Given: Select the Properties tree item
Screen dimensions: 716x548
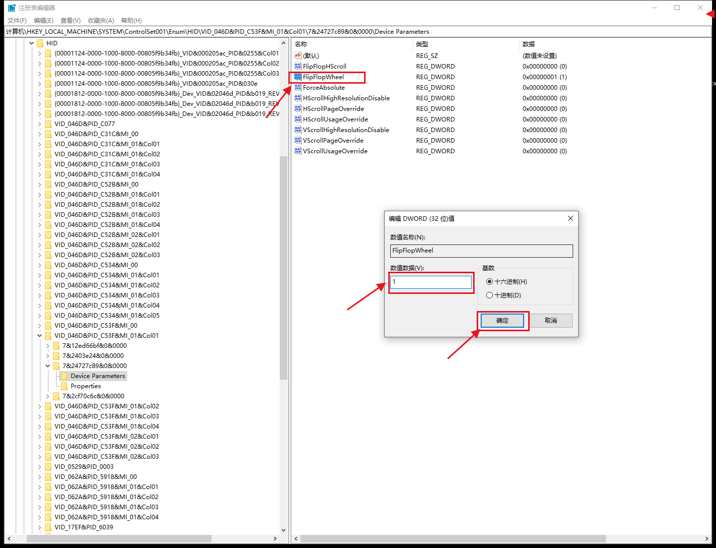Looking at the screenshot, I should point(86,386).
